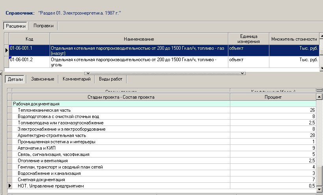
Task: Click the panel menu icon above the Процент scrollbar
Action: (x=319, y=90)
